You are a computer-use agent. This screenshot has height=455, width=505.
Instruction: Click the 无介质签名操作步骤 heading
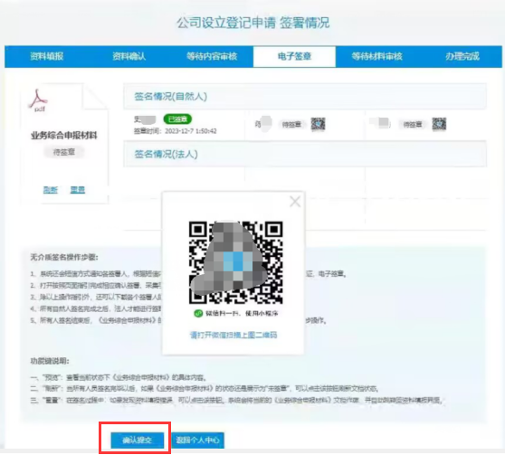click(x=64, y=257)
